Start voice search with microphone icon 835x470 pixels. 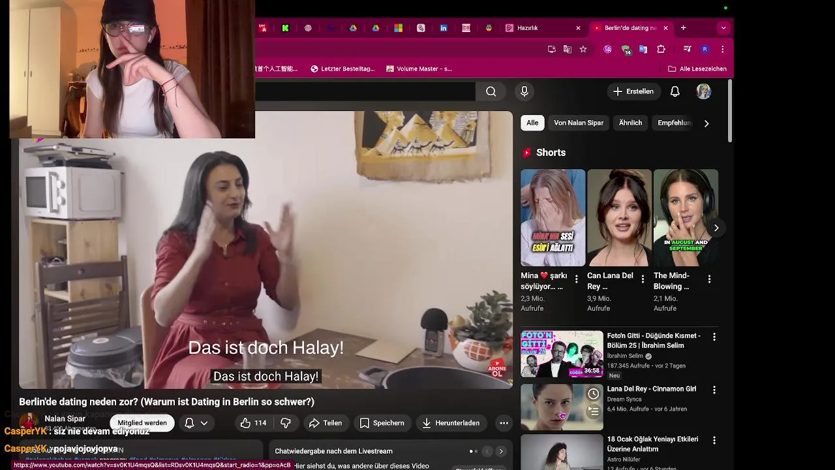(524, 92)
